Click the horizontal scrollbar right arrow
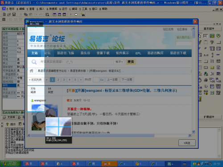This screenshot has width=223, height=167. coord(190,135)
